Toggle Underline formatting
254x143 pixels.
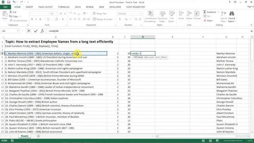[x=40, y=19]
